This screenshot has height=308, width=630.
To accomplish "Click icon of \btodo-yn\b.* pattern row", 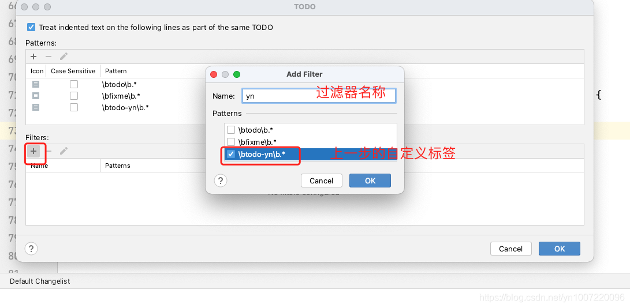I will [x=36, y=107].
